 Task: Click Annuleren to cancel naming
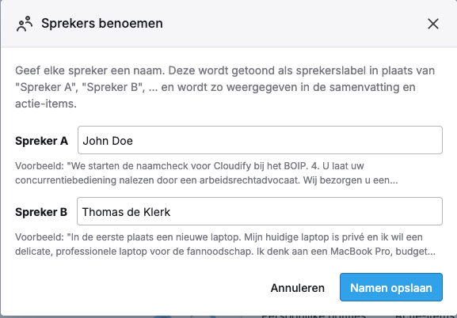[x=298, y=288]
